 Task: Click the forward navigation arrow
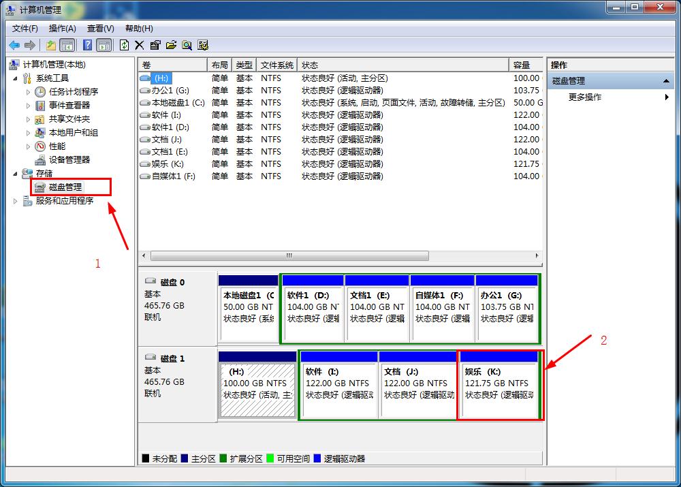(29, 45)
